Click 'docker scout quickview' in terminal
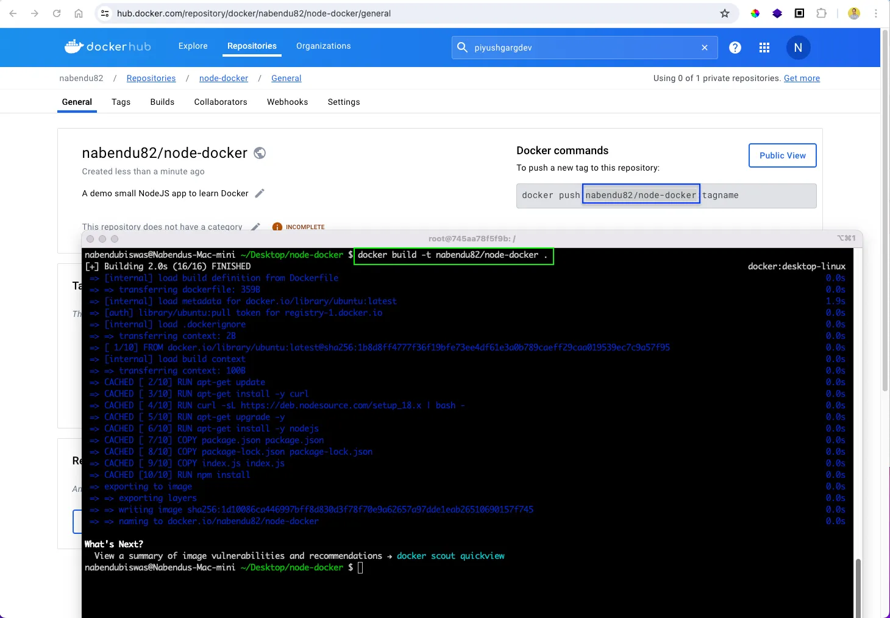This screenshot has width=890, height=618. pos(450,556)
